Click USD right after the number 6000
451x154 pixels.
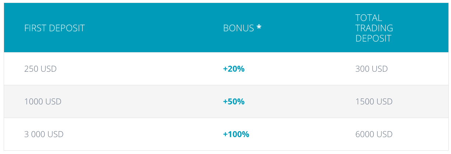[385, 135]
